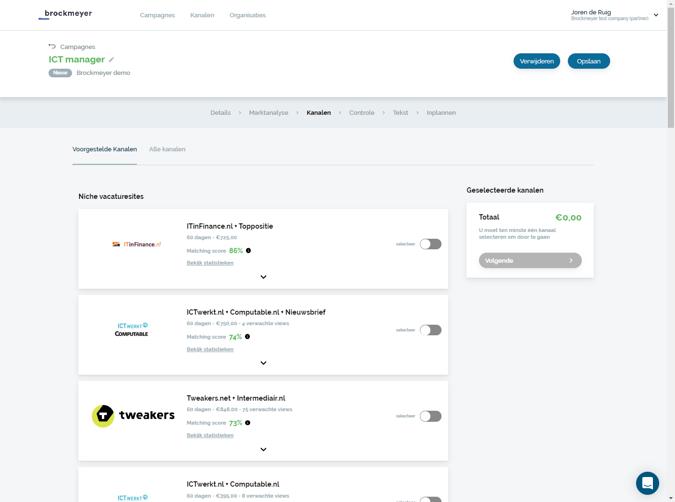Screen dimensions: 675x502
Task: Click Niche vacaturesites heading
Action: (x=111, y=196)
